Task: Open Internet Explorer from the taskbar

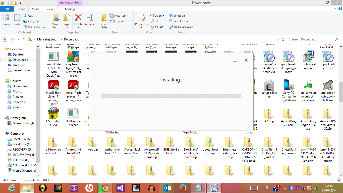Action: click(x=12, y=188)
